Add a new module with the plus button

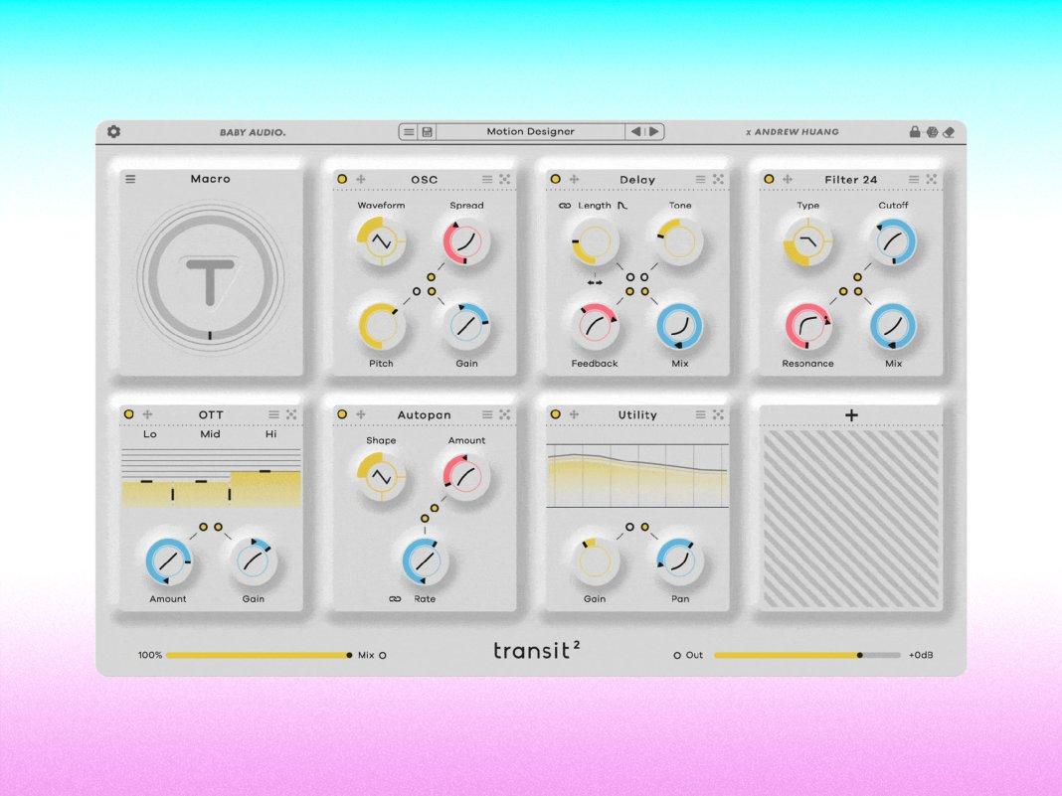(x=851, y=415)
